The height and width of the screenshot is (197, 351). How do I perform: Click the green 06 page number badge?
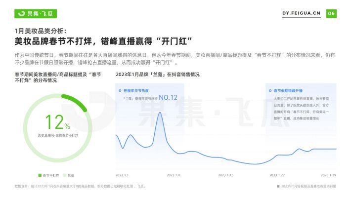331,14
